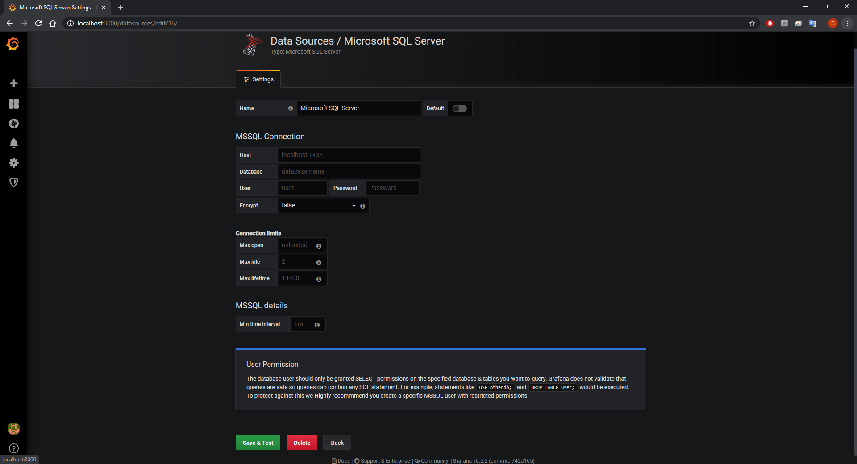Click Save & Test button
The width and height of the screenshot is (857, 464).
258,443
